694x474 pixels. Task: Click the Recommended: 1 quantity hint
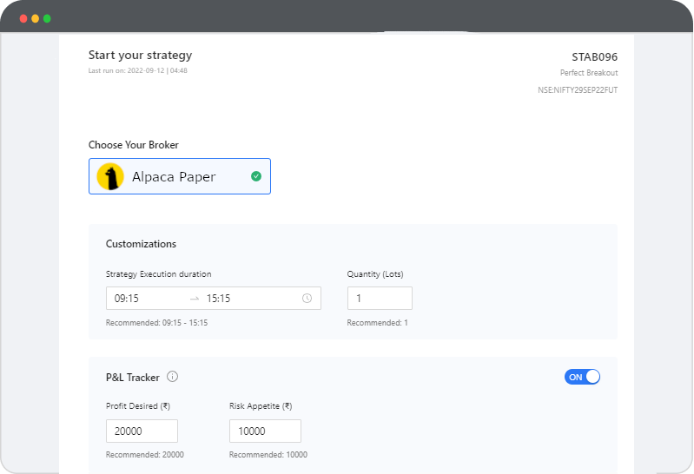377,323
